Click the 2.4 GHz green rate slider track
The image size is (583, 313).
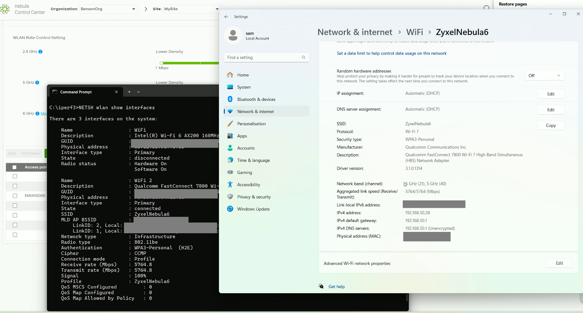[191, 63]
